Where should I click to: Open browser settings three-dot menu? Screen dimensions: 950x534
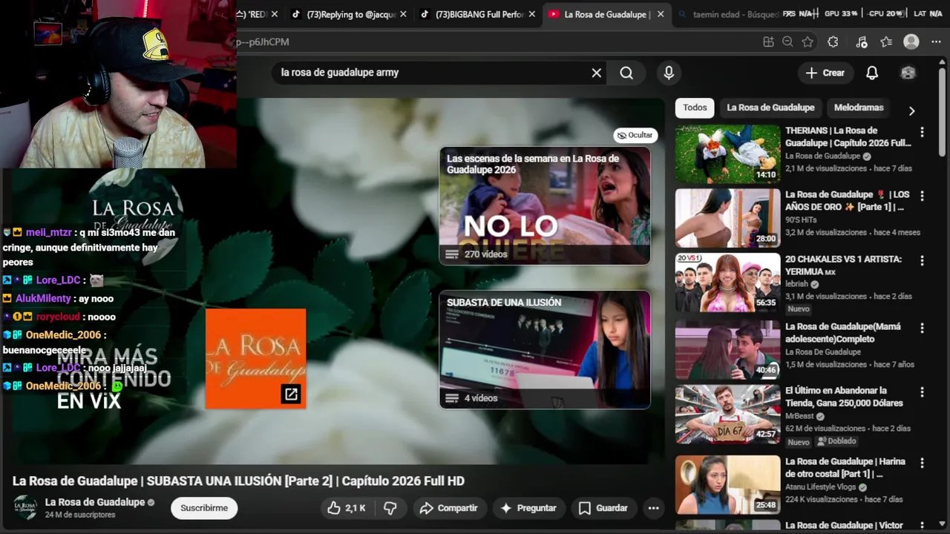coord(935,42)
